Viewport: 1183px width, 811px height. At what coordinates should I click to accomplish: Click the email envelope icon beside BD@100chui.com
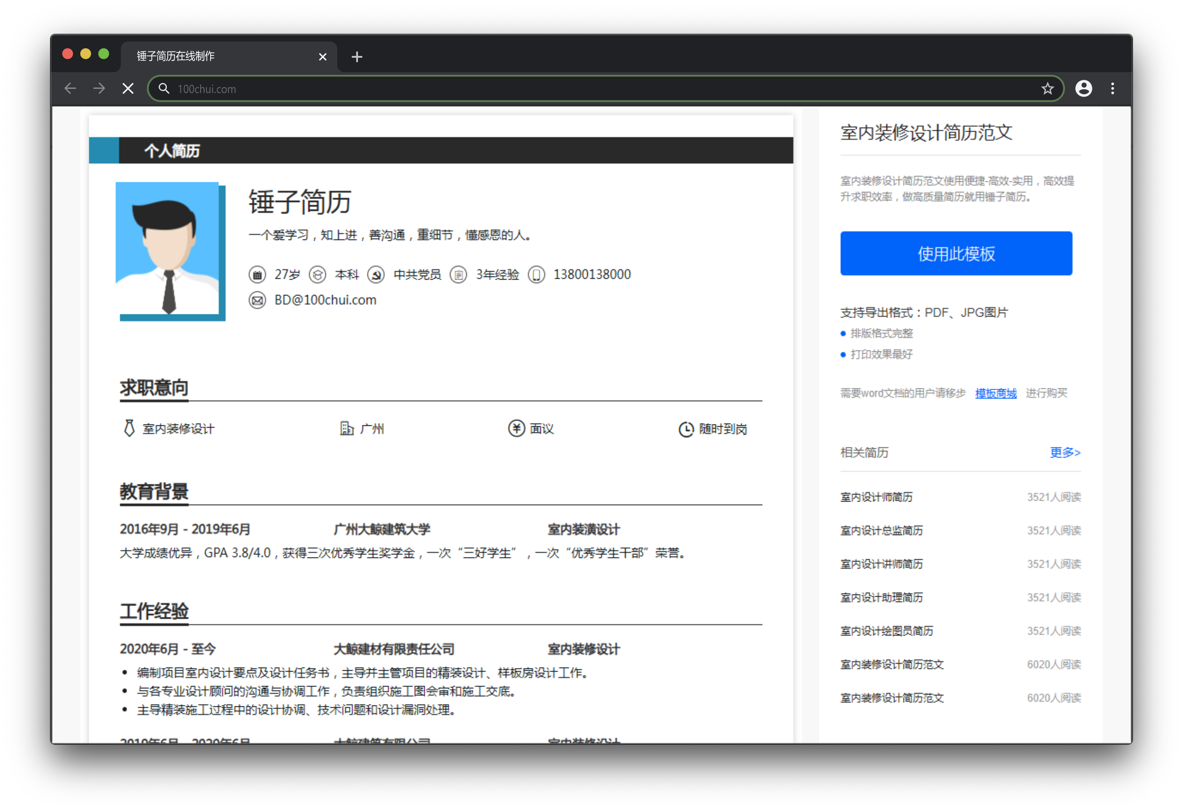coord(257,300)
